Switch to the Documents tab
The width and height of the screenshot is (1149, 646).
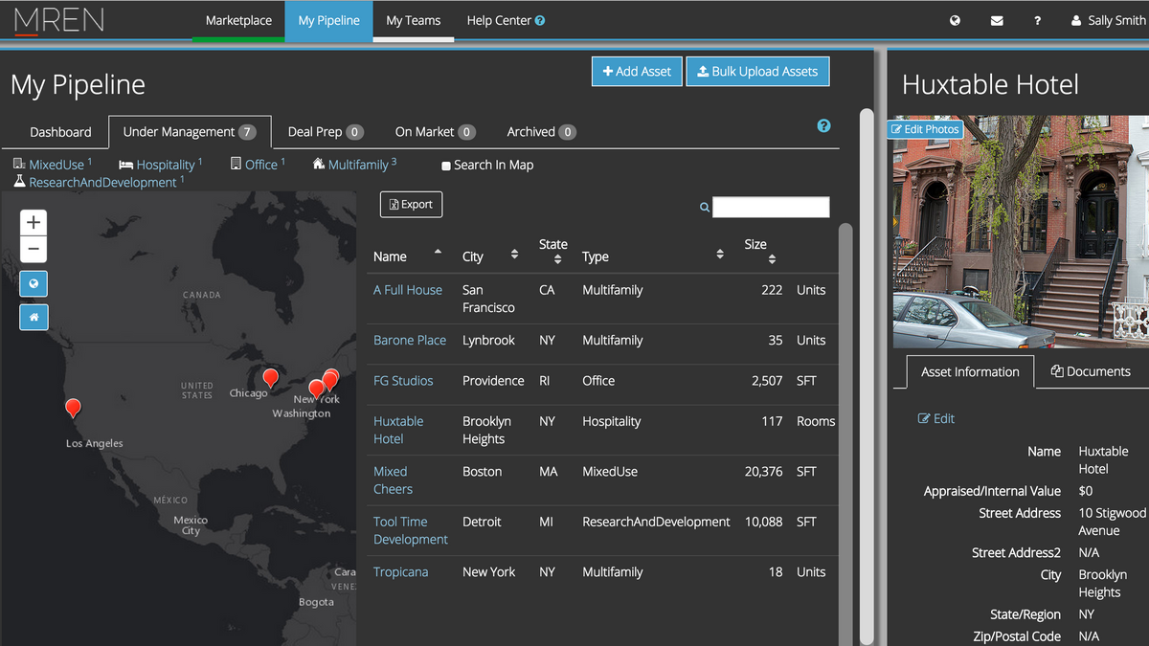tap(1091, 371)
